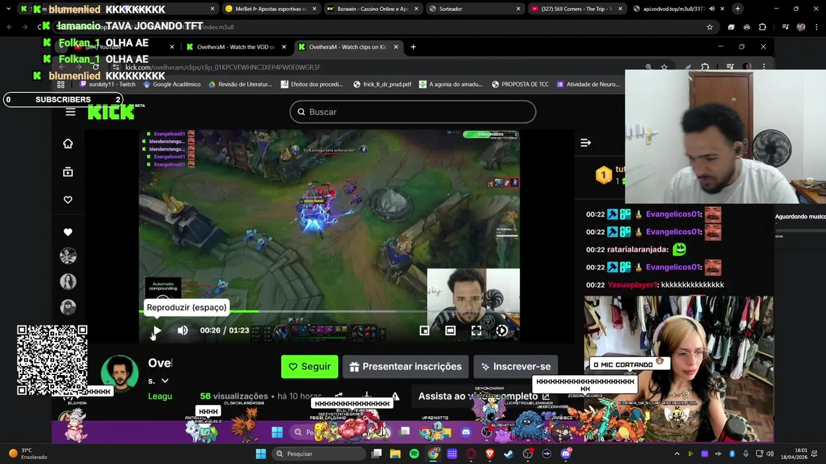
Task: Open frick_lt_dr_prud.pdf bookmark
Action: click(382, 84)
